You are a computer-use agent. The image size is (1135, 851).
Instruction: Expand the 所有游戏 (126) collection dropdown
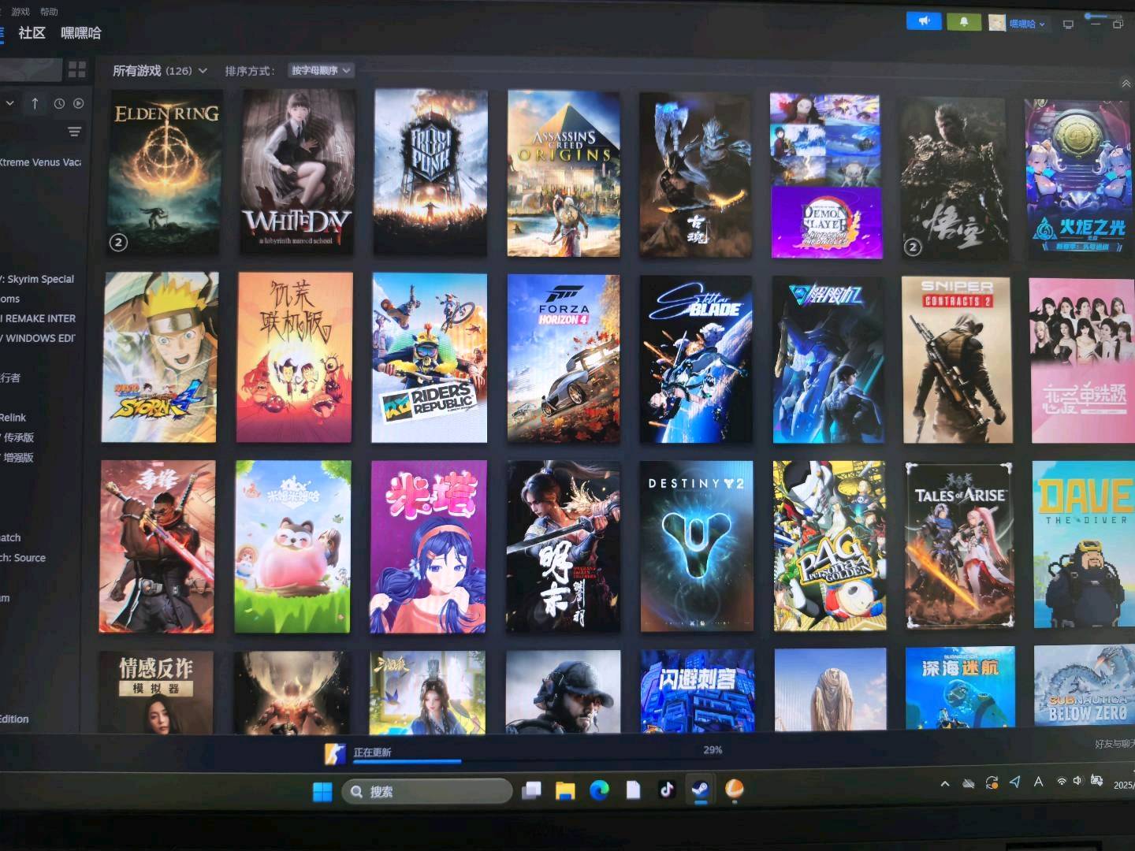pyautogui.click(x=160, y=71)
